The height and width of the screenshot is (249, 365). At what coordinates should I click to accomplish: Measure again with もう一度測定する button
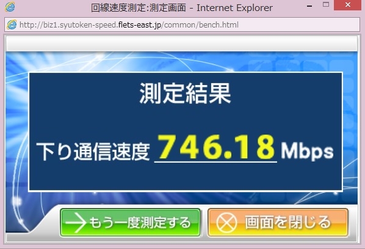[131, 223]
